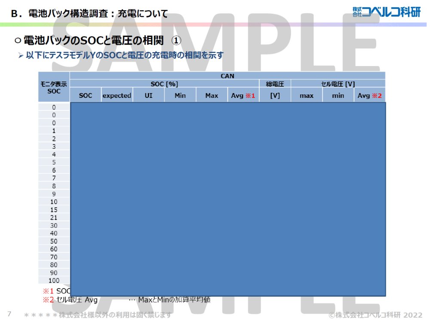Click the monitor SOC row labeled 70
The width and height of the screenshot is (430, 322).
pyautogui.click(x=54, y=257)
